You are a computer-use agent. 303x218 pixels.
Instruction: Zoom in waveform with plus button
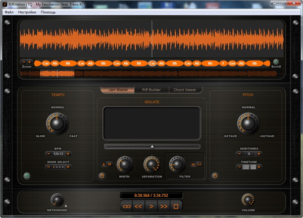click(30, 62)
